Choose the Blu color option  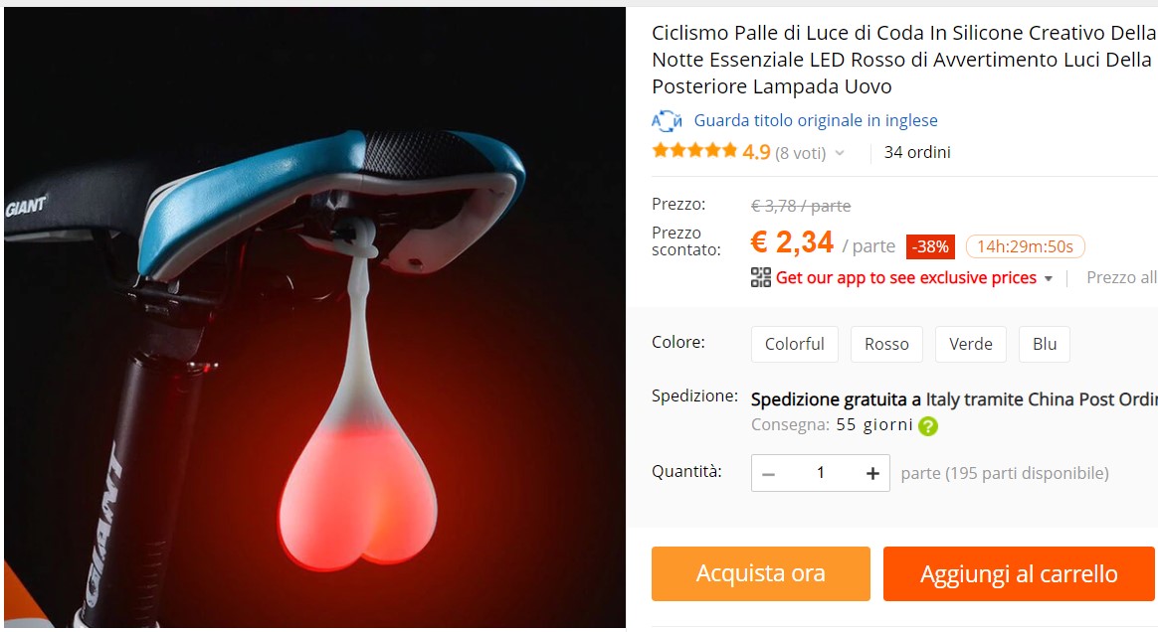1045,345
